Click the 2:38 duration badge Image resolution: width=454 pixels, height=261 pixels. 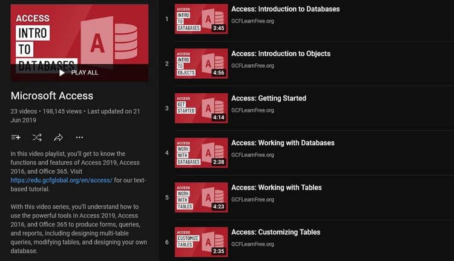pyautogui.click(x=219, y=162)
